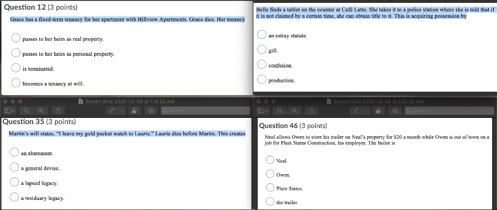Choose 'a residuary legacy.' answer
This screenshot has width=497, height=210.
(14, 197)
